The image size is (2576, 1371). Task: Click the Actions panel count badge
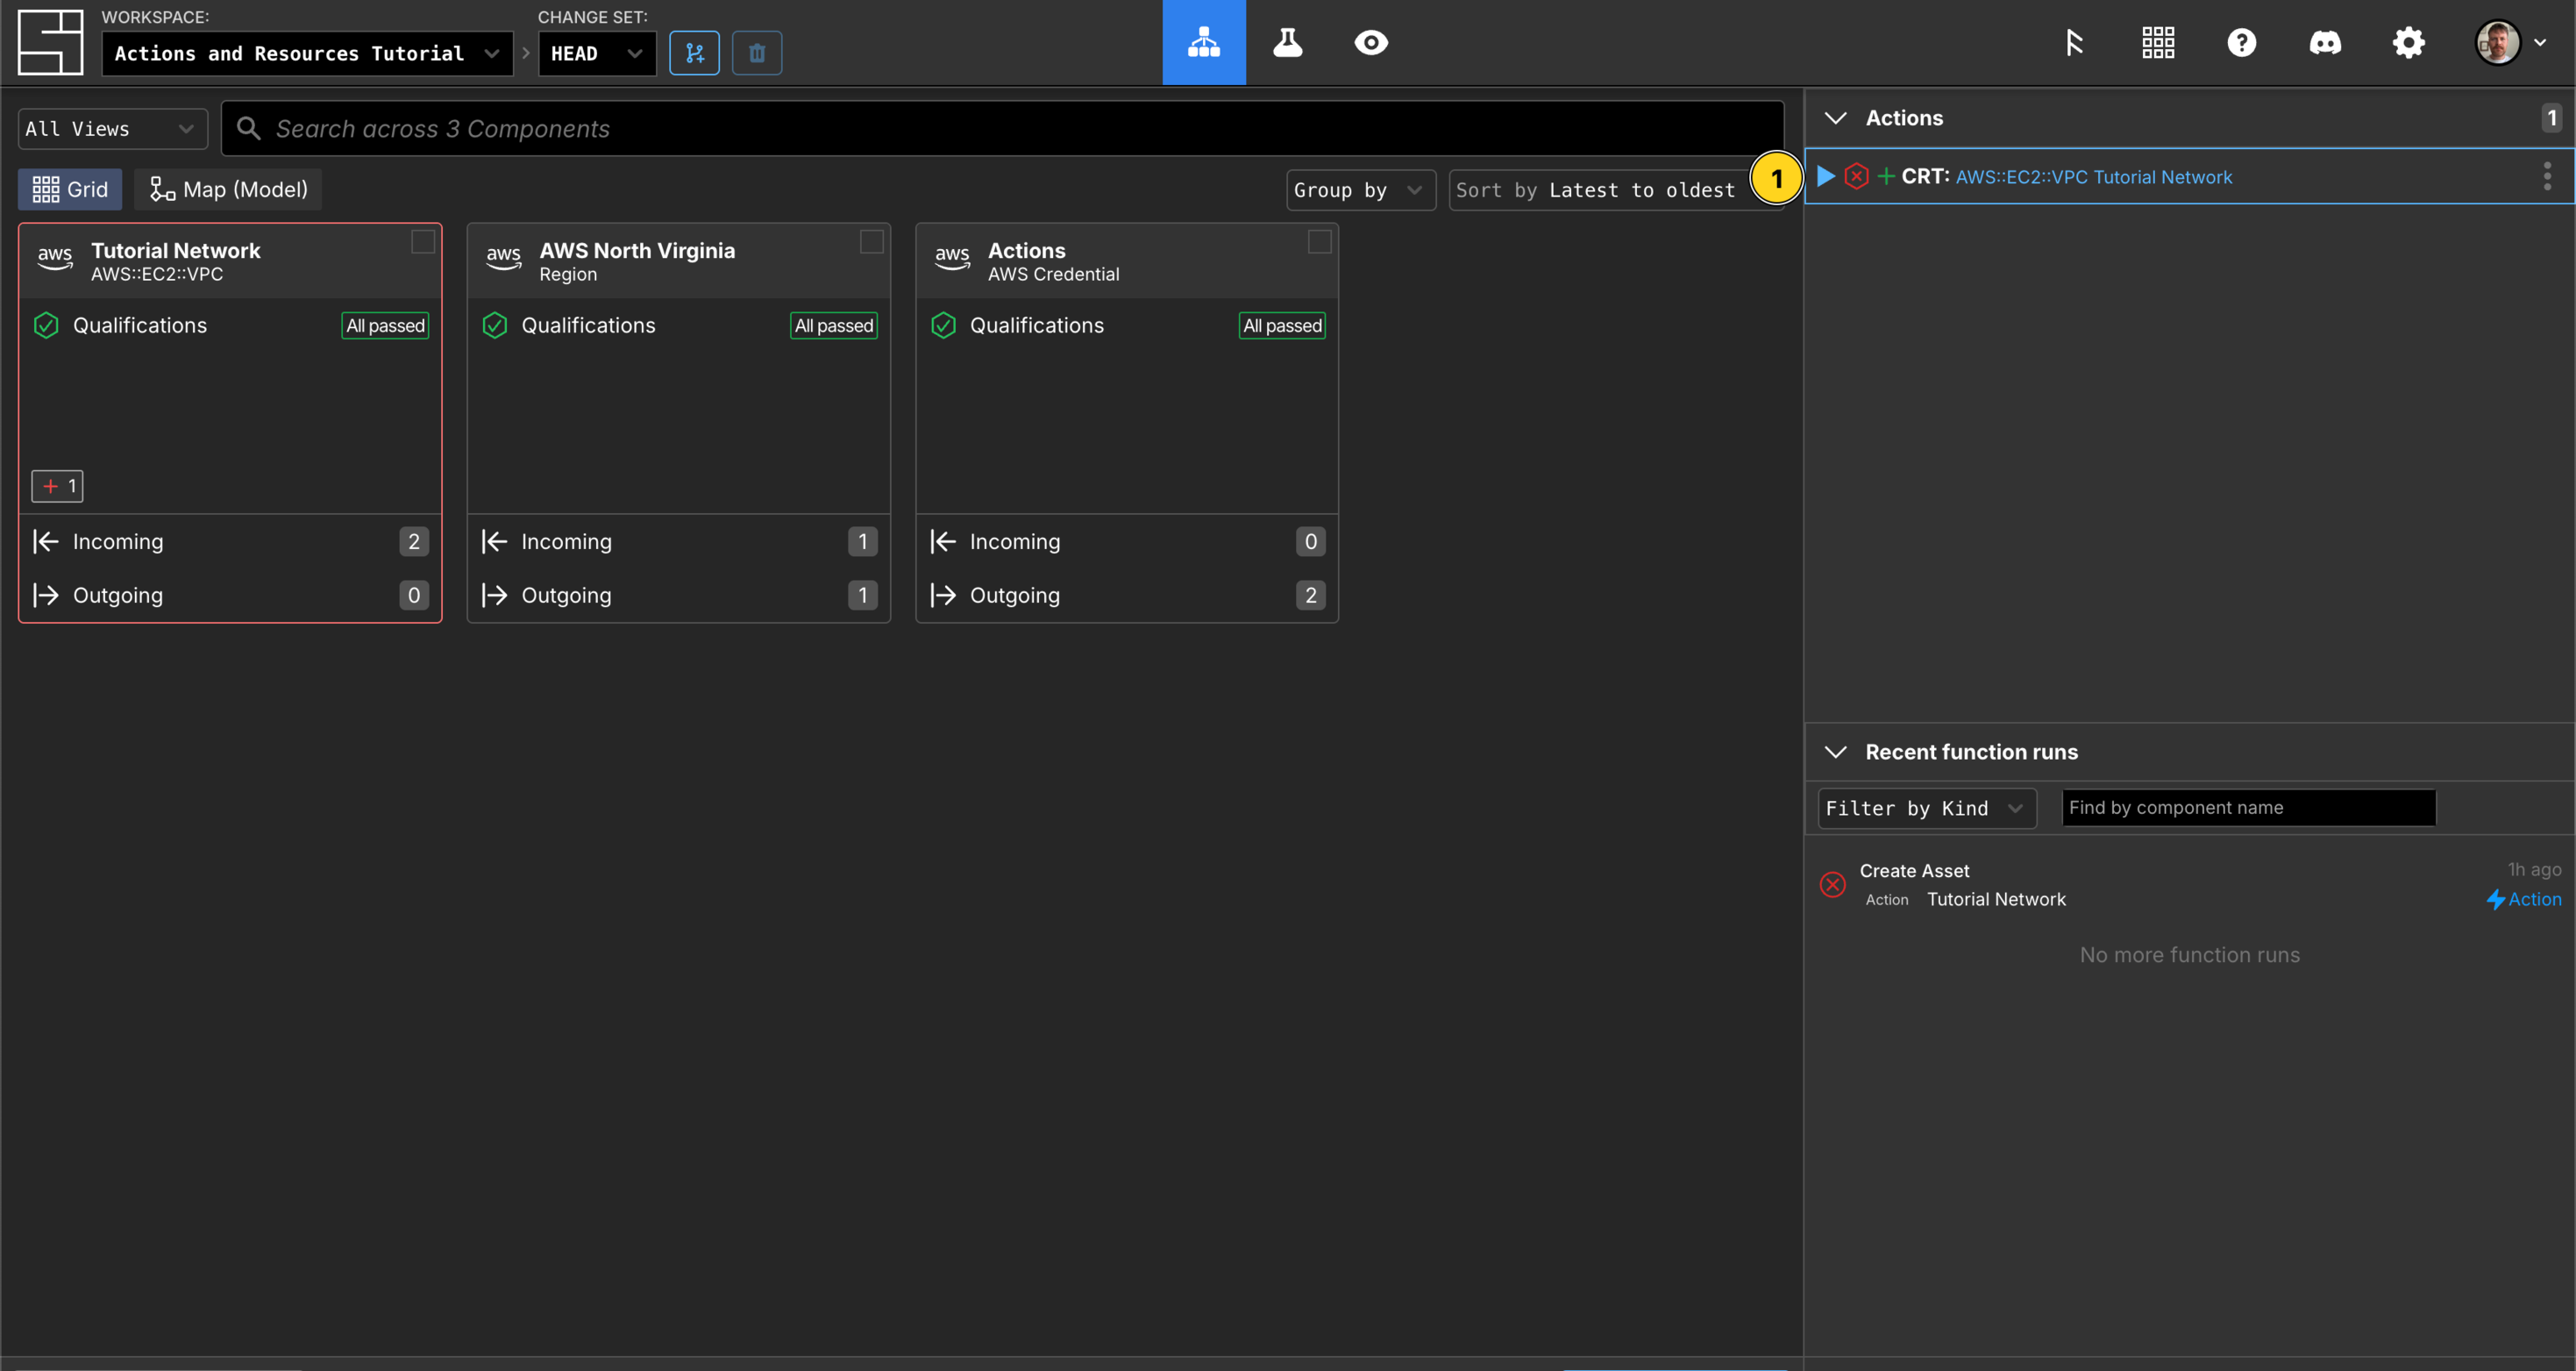(x=2552, y=118)
